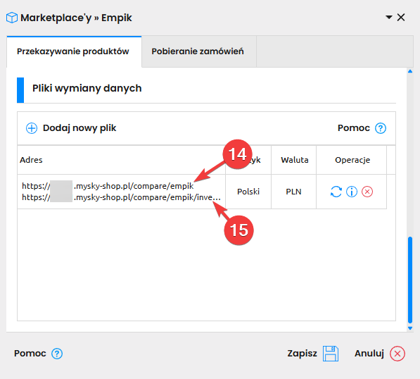Switch to Pobieranie zamówień tab
The image size is (420, 379).
pyautogui.click(x=198, y=51)
